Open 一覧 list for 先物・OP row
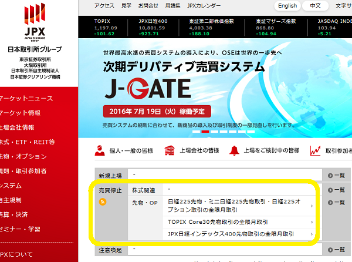The height and width of the screenshot is (262, 352). [336, 203]
